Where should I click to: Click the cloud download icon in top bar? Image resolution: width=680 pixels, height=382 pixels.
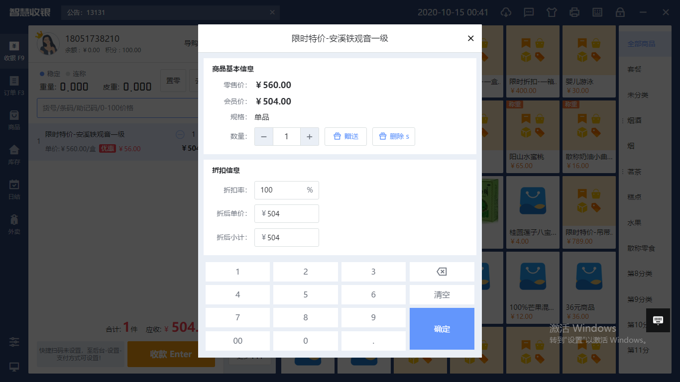(x=506, y=12)
